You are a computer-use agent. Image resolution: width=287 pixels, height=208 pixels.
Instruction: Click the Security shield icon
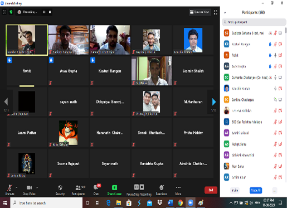click(60, 187)
